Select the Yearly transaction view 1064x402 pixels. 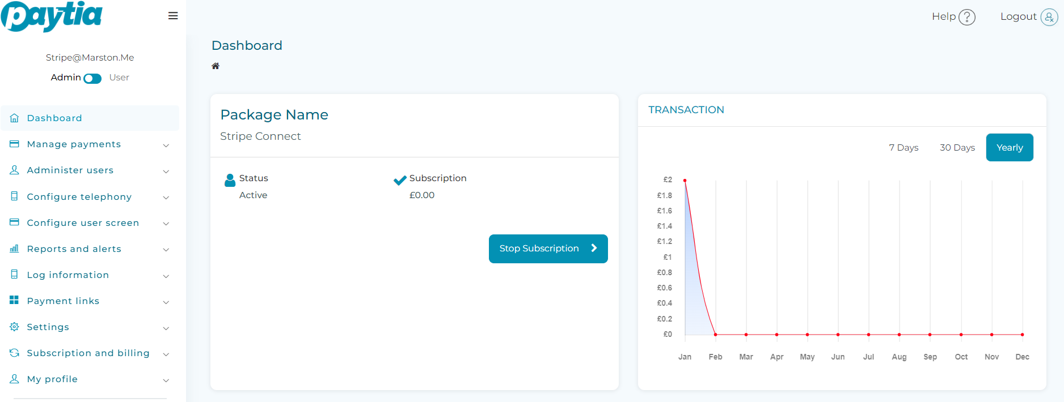tap(1010, 147)
